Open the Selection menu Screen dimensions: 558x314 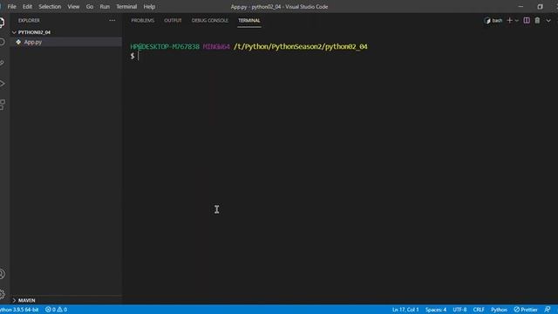(x=50, y=7)
